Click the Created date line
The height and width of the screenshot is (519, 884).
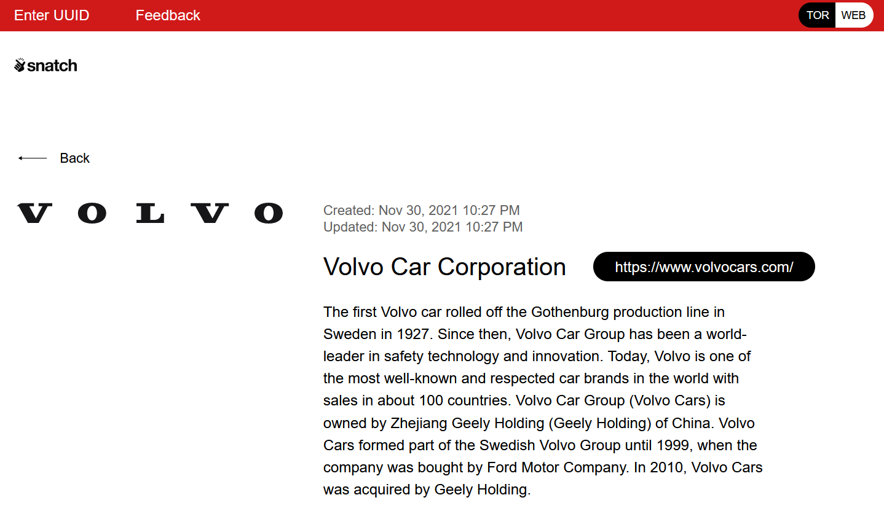(422, 211)
